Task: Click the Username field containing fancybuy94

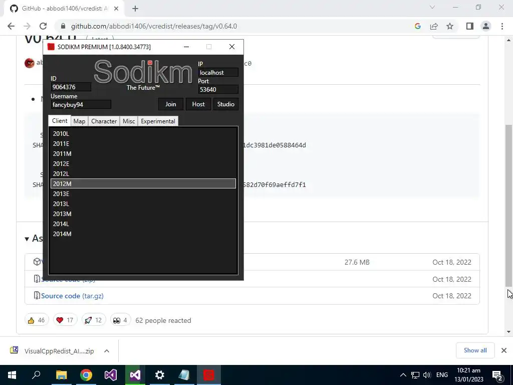Action: [x=81, y=104]
